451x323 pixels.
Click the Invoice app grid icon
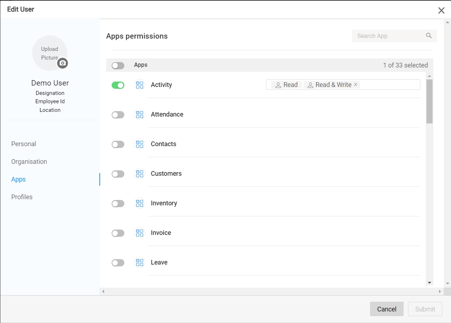coord(139,233)
